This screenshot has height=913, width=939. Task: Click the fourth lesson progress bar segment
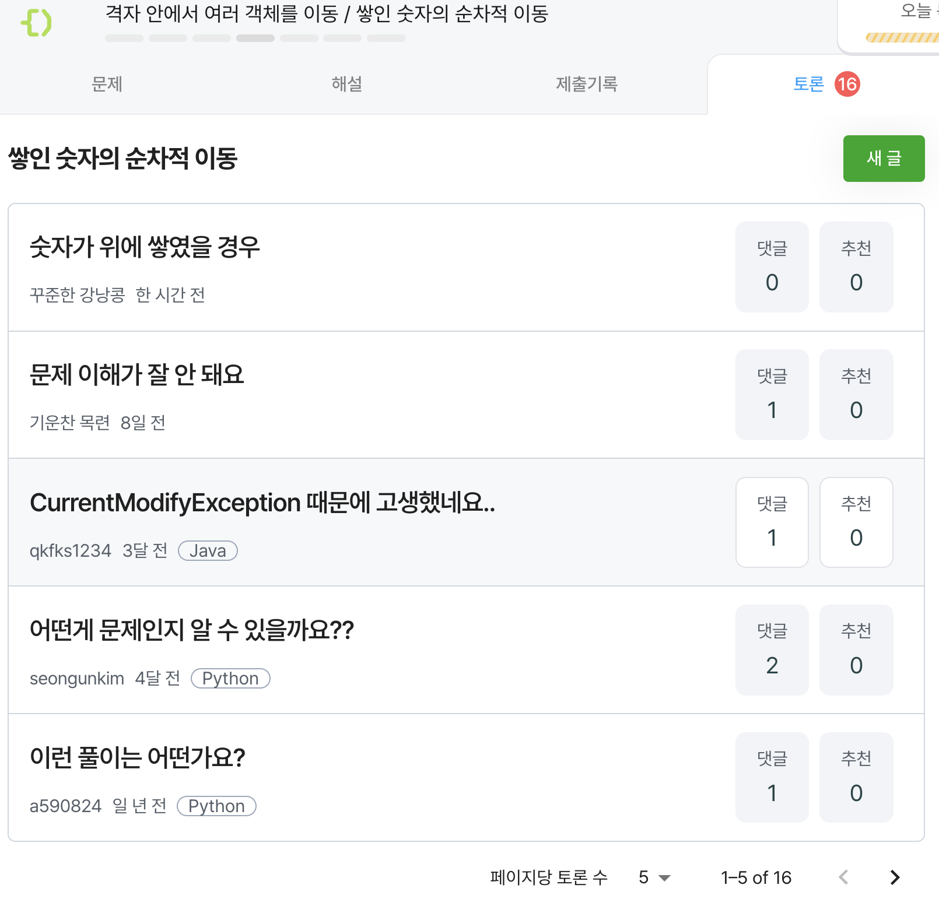[255, 38]
